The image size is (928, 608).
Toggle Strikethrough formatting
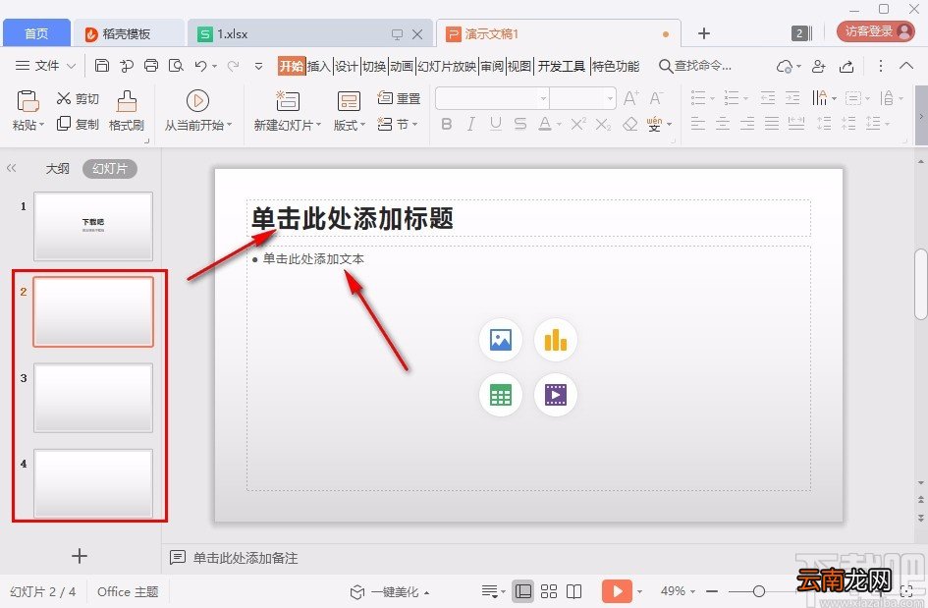[x=520, y=124]
